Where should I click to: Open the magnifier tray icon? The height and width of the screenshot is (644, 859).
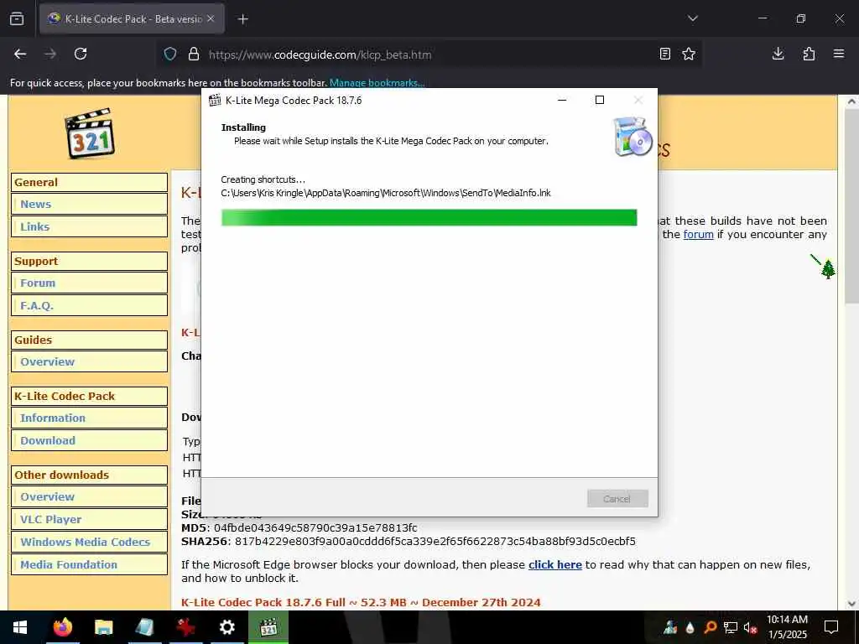coord(710,627)
